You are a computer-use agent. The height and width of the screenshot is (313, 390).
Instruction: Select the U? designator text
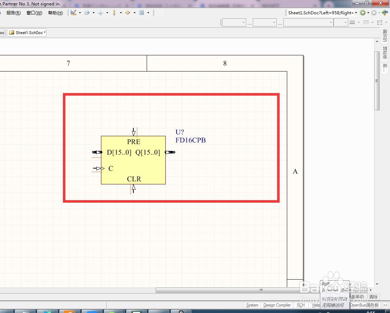(180, 132)
